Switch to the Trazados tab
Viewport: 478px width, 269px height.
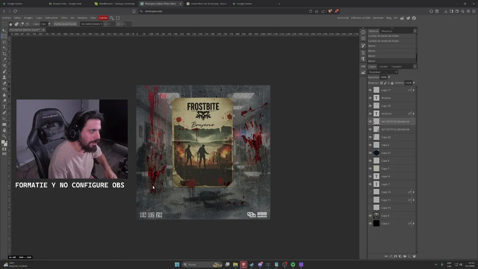(396, 67)
